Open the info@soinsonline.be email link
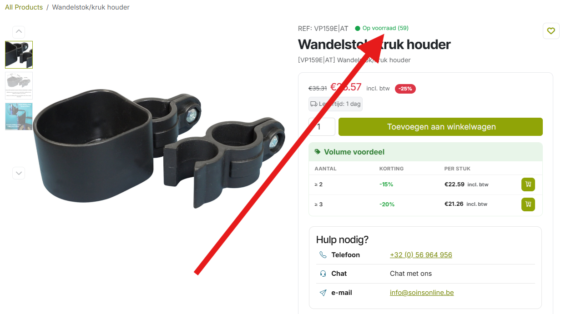The height and width of the screenshot is (314, 571). point(422,293)
